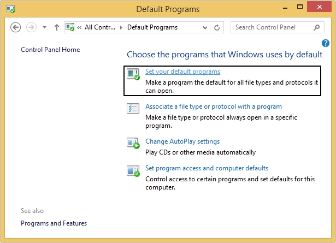Select 'All Contr...' breadcrumb in address bar
Screen dimensions: 336x243
(100, 27)
